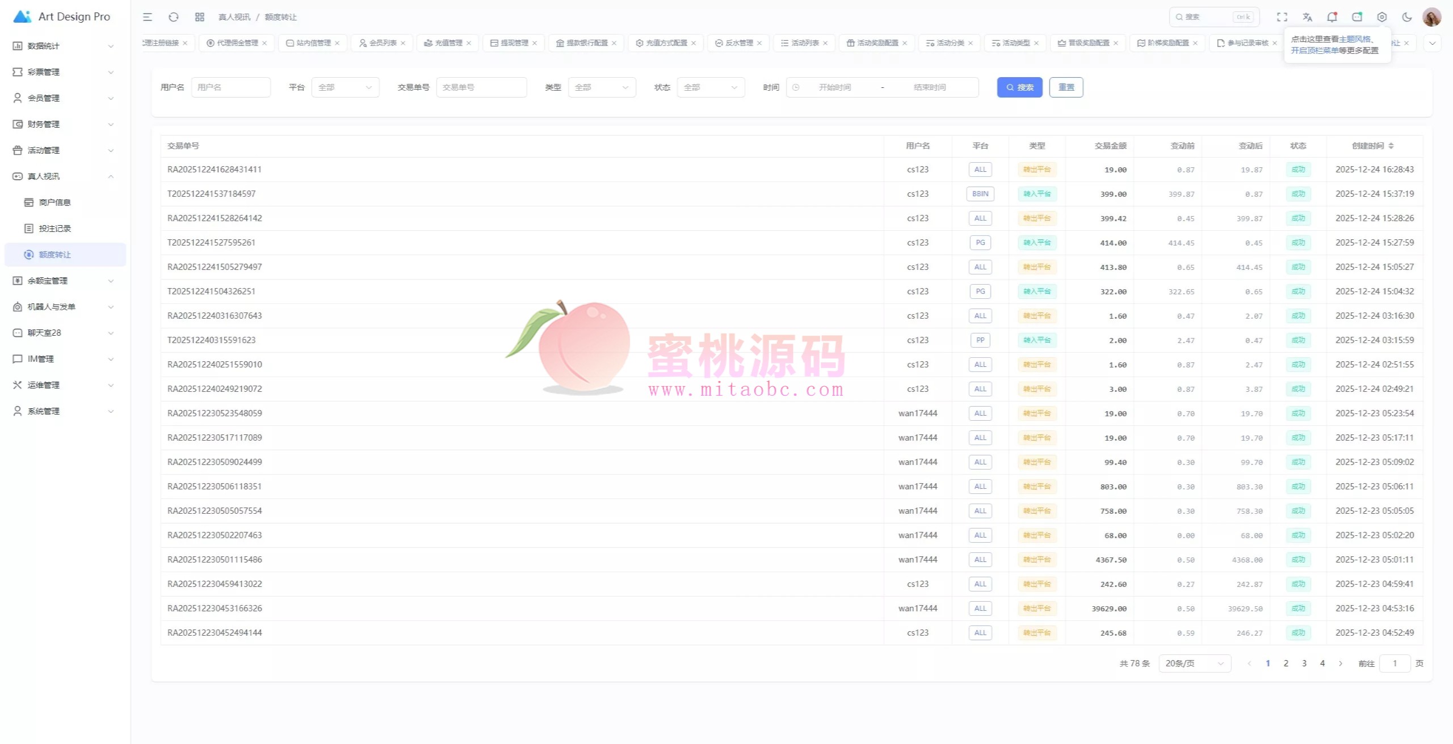Open the 状态 filter dropdown
Viewport: 1453px width, 744px height.
(711, 87)
